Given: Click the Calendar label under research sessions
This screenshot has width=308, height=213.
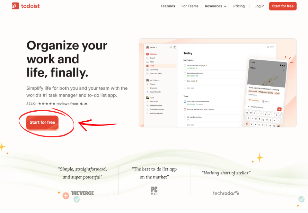Looking at the screenshot, I should (199, 104).
